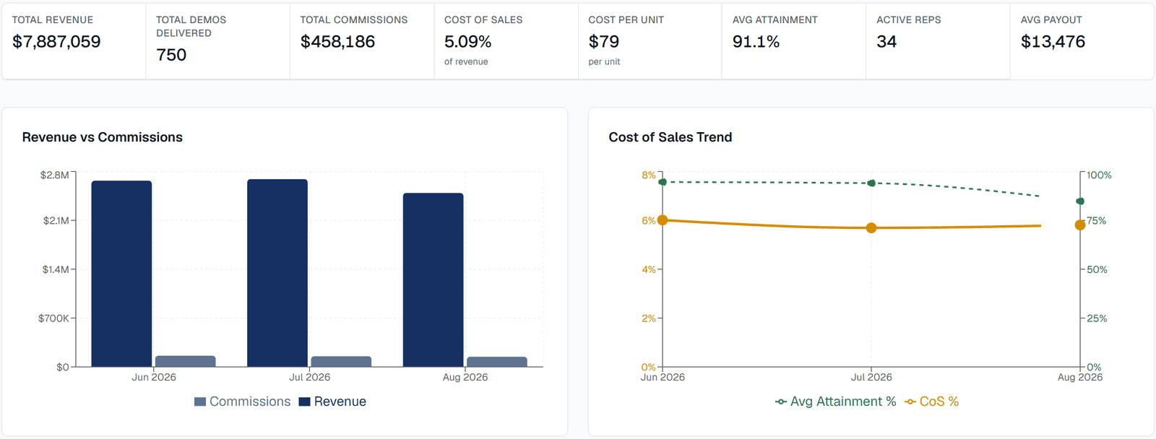Select the Jun 2026 commissions bar
1156x439 pixels.
pos(185,361)
